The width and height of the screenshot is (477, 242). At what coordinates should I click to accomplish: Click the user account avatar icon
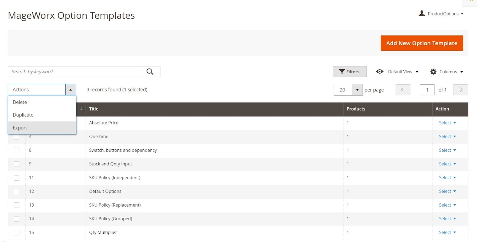pos(422,13)
